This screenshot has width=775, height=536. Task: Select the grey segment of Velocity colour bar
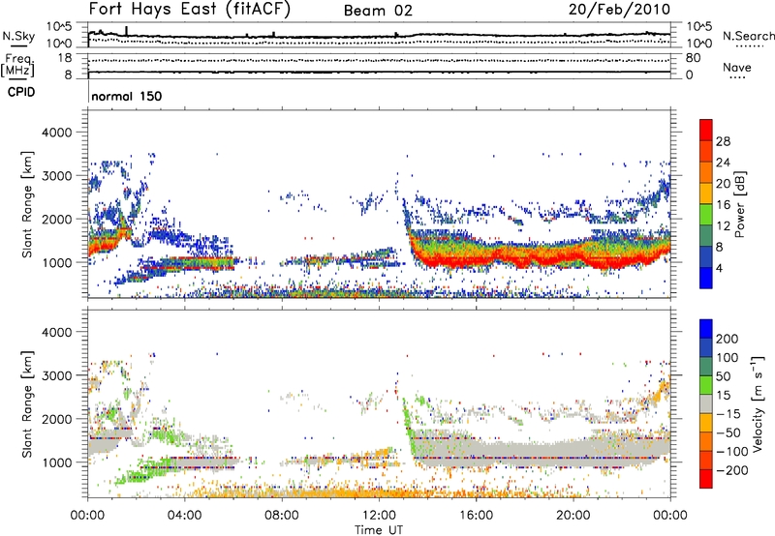click(706, 403)
